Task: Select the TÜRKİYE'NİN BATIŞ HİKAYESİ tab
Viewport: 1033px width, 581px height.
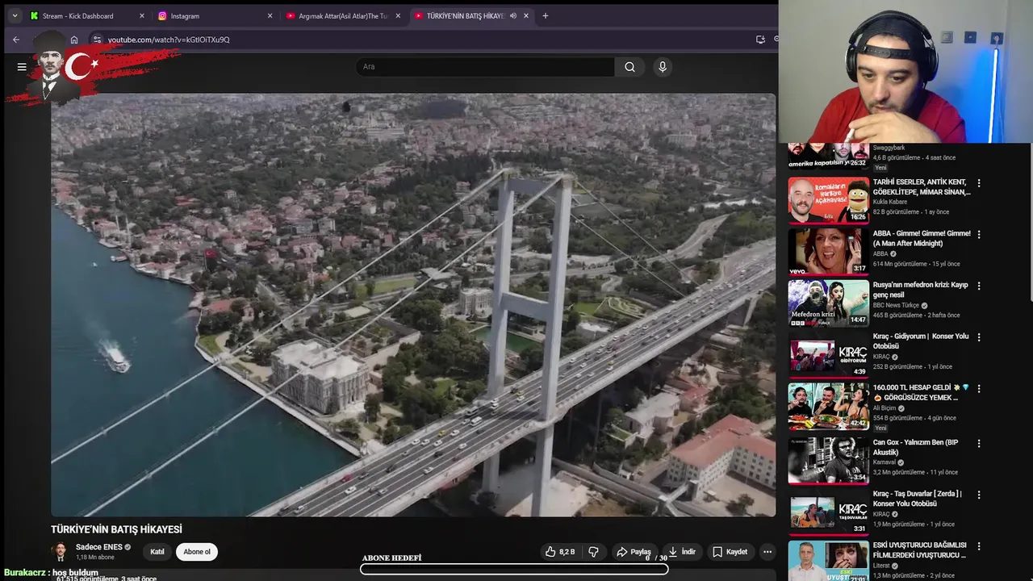Action: [x=466, y=15]
